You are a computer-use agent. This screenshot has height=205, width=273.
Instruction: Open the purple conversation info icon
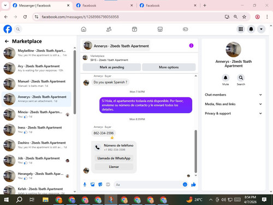click(191, 45)
